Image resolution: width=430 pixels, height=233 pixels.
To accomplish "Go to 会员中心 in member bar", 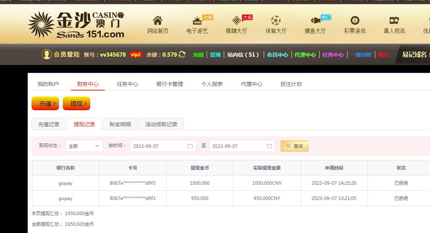I will tap(277, 55).
